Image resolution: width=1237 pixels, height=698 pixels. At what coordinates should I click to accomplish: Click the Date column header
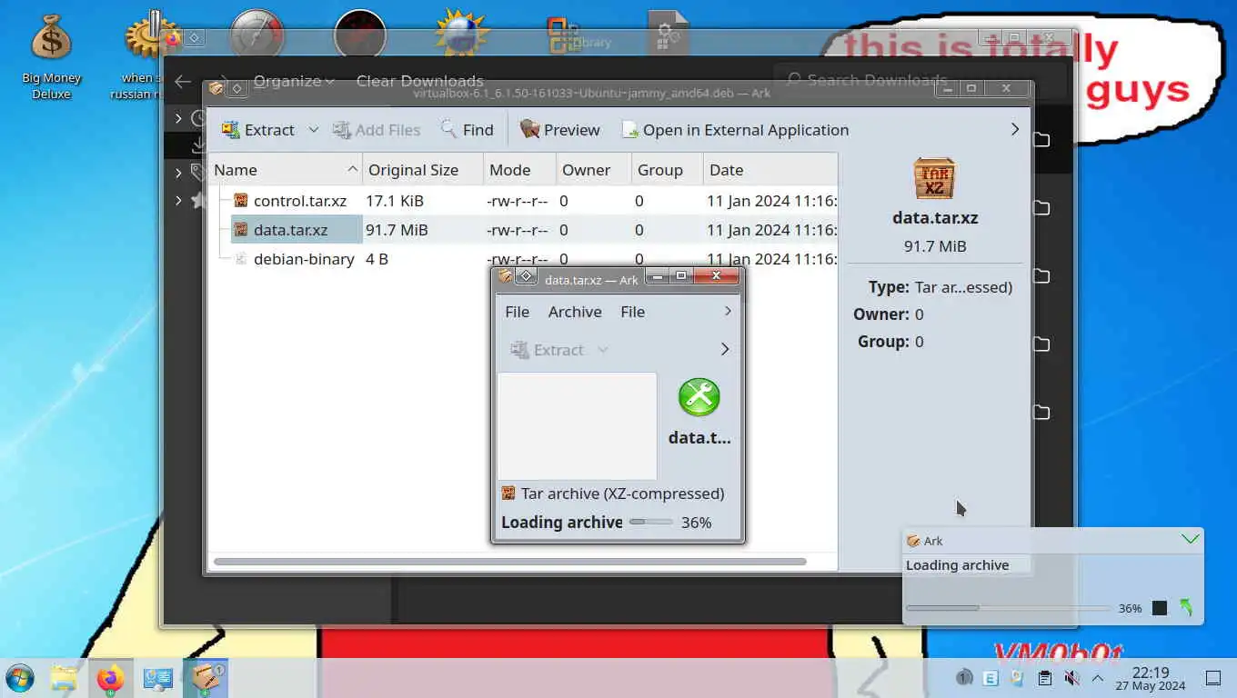click(x=769, y=170)
